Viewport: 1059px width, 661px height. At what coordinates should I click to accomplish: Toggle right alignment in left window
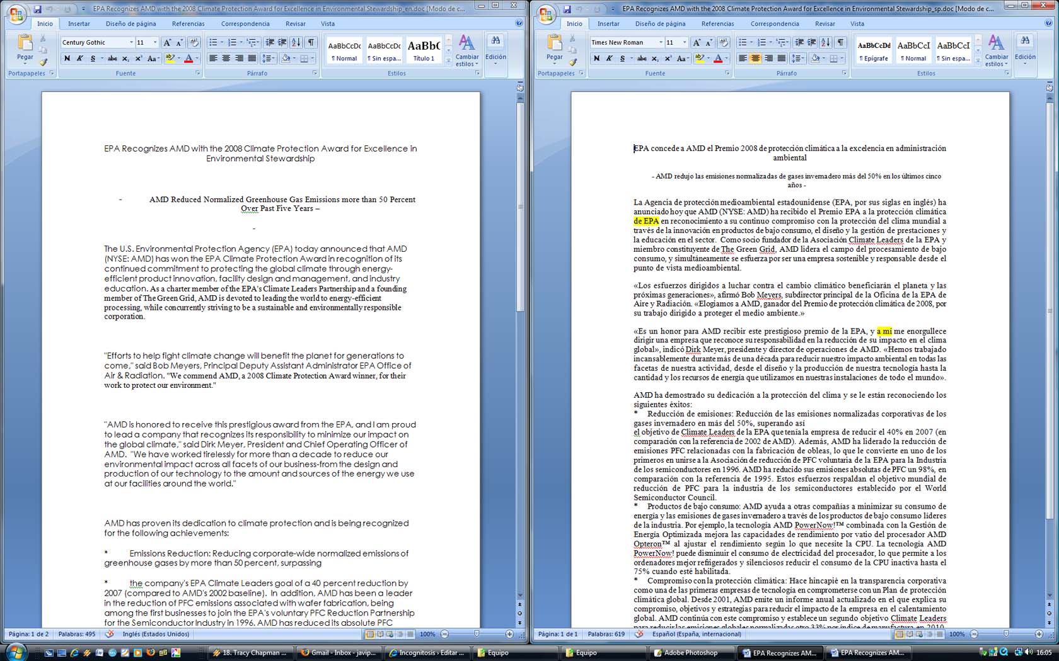239,59
